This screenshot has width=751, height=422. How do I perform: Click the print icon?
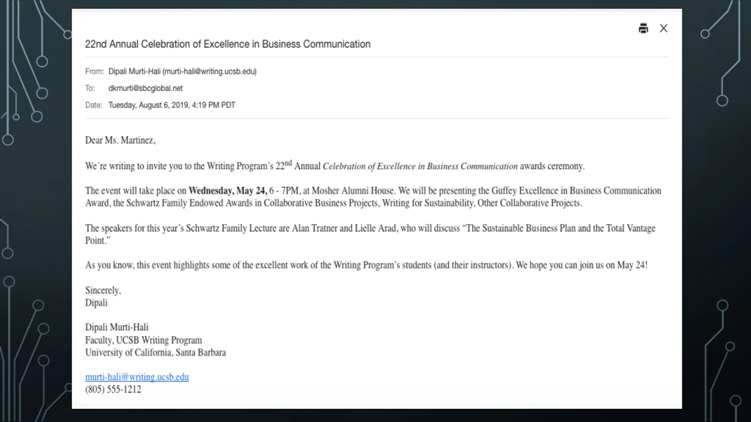coord(643,28)
